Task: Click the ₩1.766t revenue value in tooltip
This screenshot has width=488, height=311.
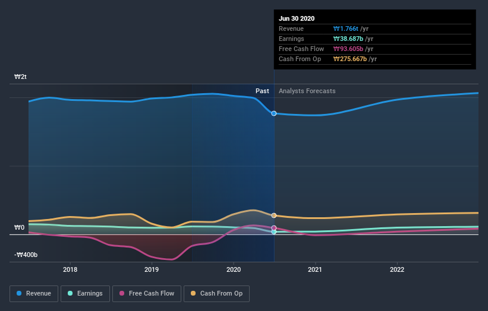Action: tap(346, 28)
